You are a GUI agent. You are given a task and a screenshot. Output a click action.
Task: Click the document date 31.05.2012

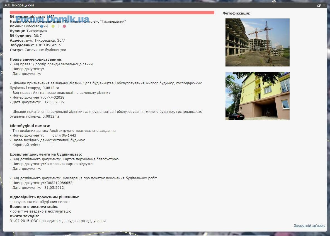pos(54,187)
